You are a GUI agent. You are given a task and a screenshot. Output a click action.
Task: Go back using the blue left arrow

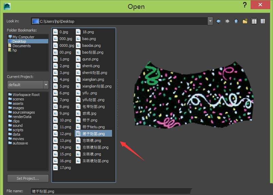[218, 21]
